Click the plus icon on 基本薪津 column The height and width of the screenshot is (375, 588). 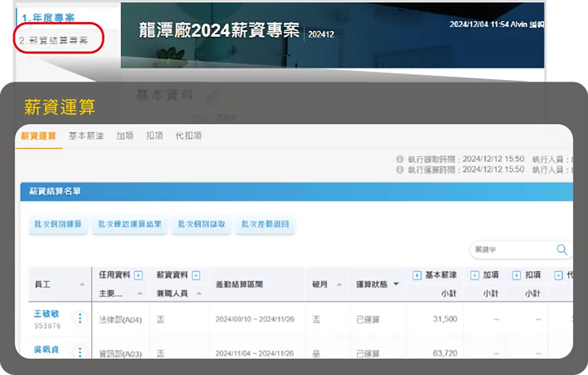[416, 274]
